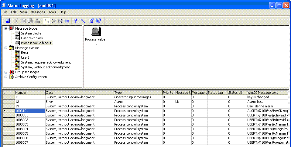Open the View menu
Viewport: 291px width, 147px height.
[x=24, y=12]
